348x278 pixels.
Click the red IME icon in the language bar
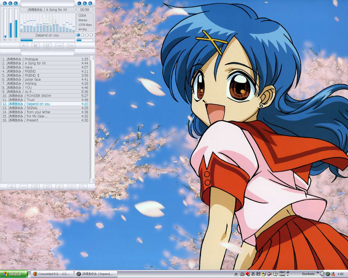coord(248,274)
